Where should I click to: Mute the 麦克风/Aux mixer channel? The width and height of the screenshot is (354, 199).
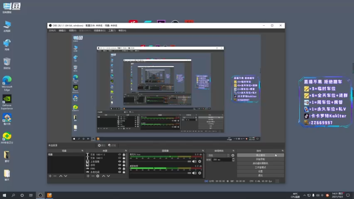tap(194, 161)
